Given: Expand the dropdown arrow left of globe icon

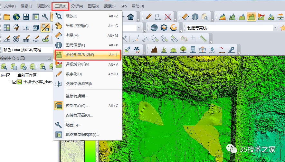Looking at the screenshot, I should click(139, 28).
